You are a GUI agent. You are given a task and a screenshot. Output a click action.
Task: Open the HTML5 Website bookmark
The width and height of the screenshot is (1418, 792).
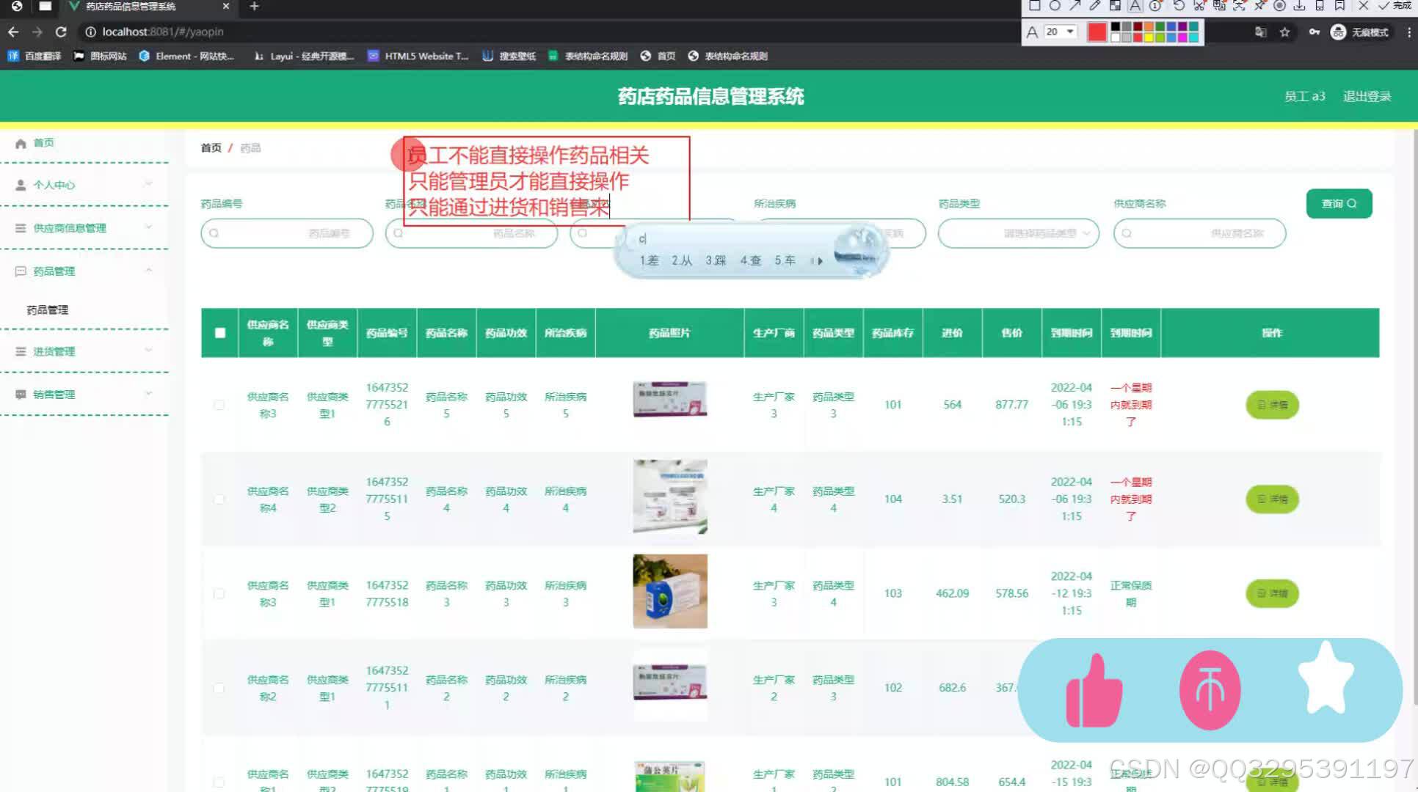(418, 56)
